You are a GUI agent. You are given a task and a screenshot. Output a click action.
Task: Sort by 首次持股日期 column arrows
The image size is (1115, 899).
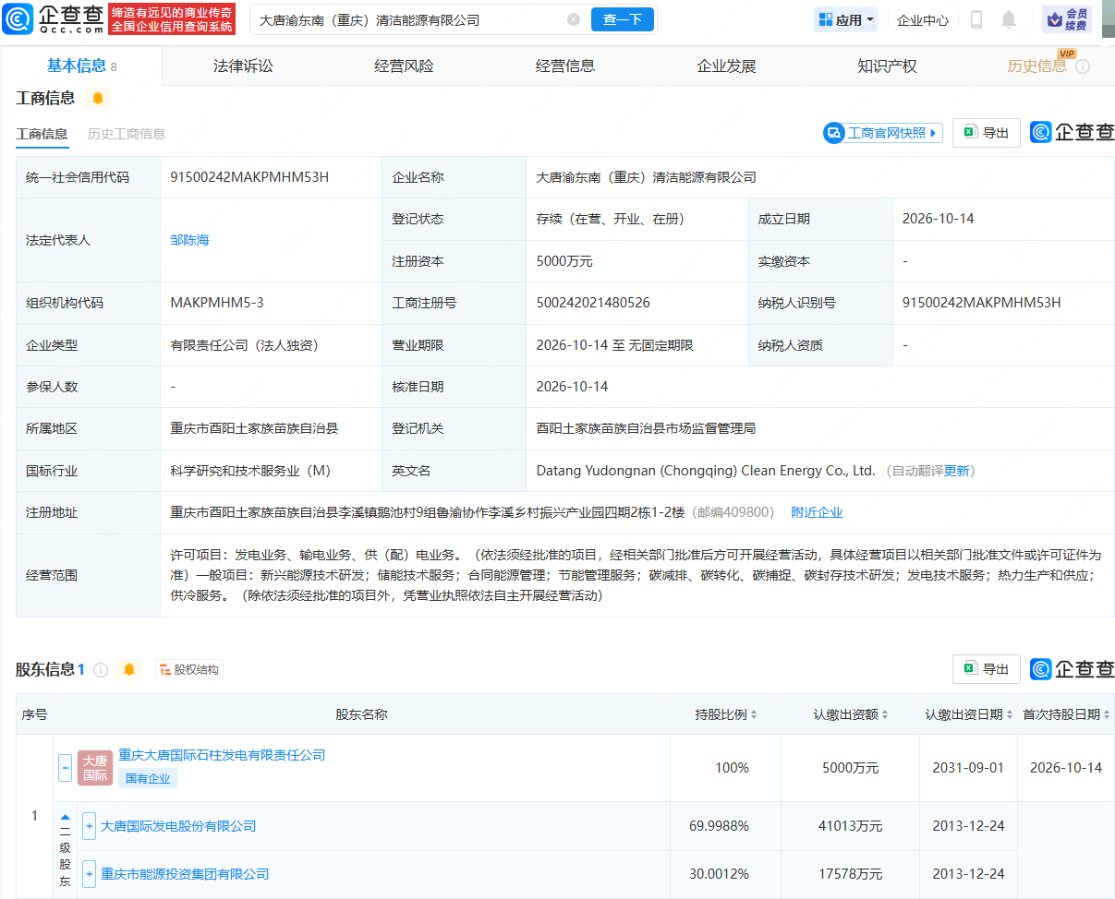(x=1107, y=714)
